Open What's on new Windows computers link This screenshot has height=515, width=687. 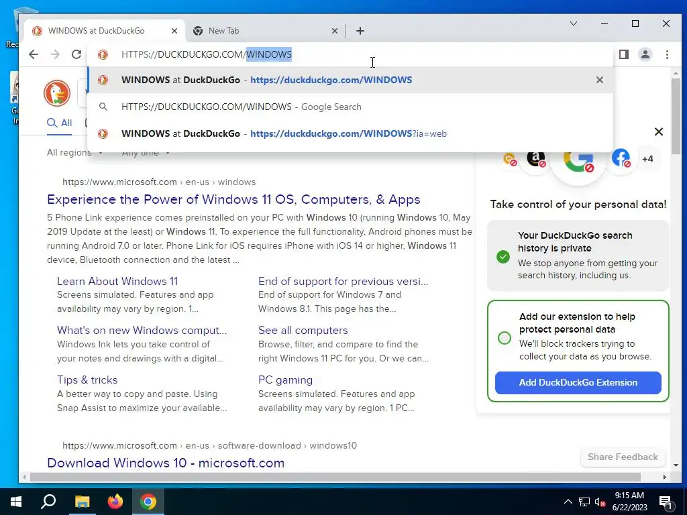coord(142,330)
